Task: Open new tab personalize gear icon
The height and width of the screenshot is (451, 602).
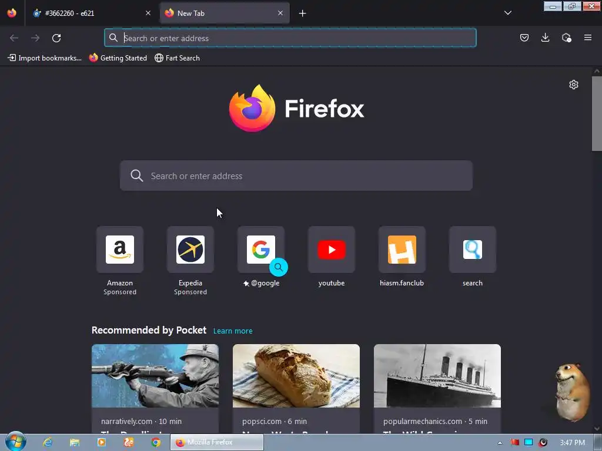Action: pos(574,85)
